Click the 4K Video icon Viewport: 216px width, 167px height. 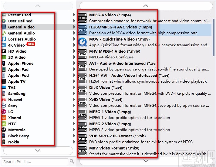4,45
